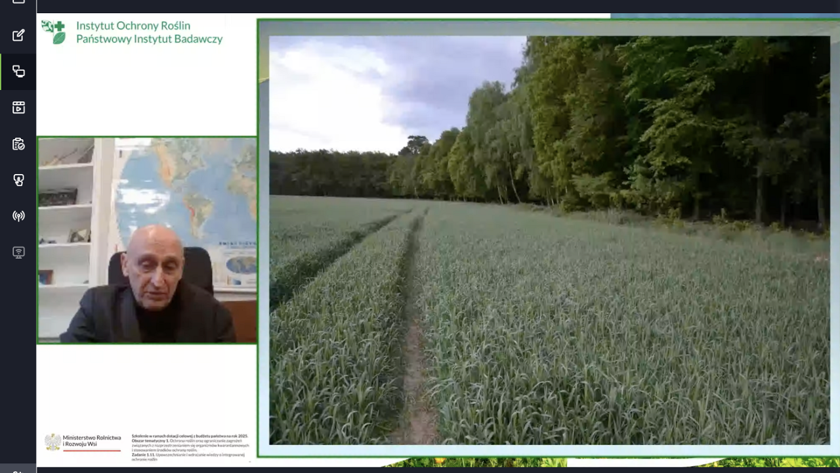
Task: Select the active screen sharing icon
Action: (18, 72)
